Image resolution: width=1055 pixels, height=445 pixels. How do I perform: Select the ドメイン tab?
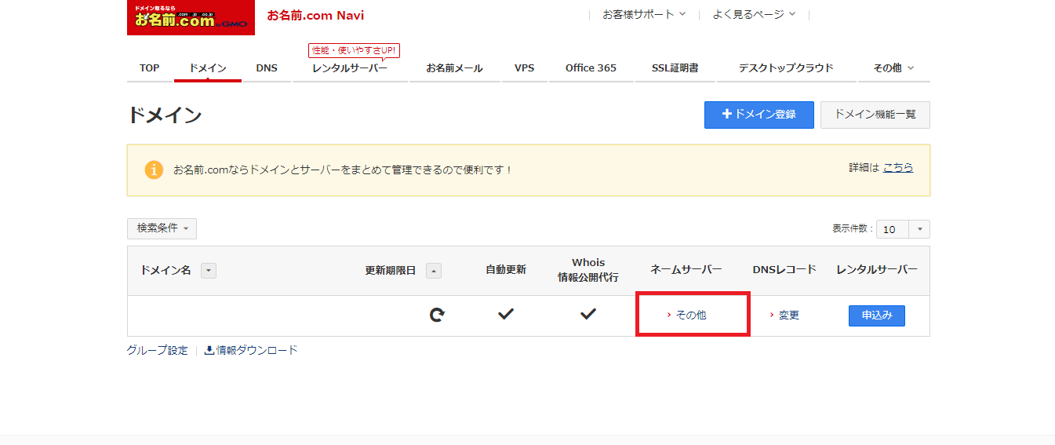[x=208, y=68]
